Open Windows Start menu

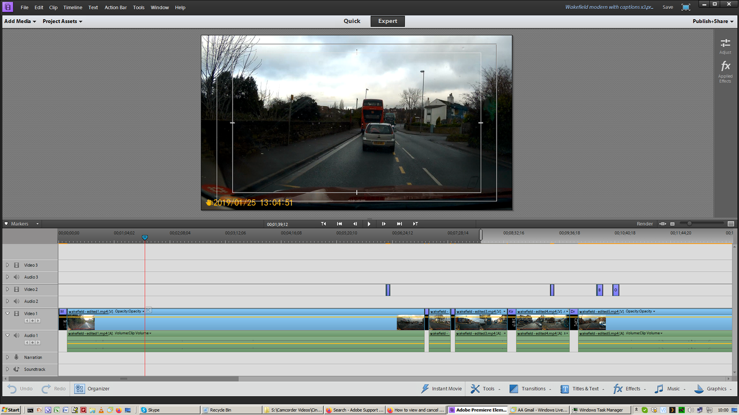[10, 410]
